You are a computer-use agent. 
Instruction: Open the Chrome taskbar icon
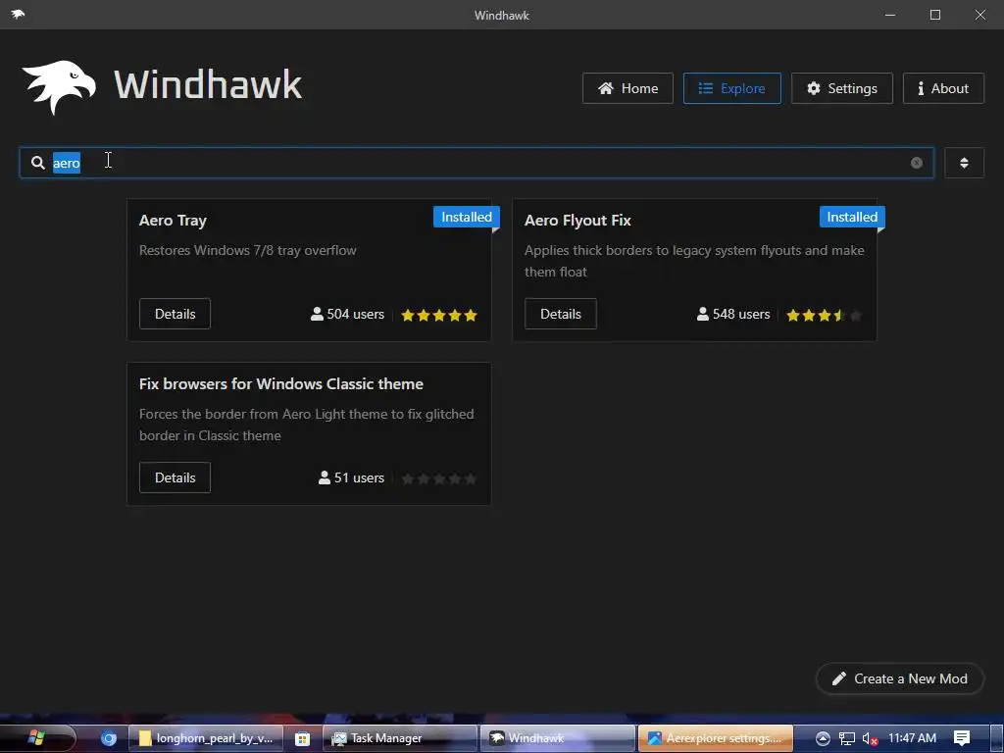(x=109, y=738)
